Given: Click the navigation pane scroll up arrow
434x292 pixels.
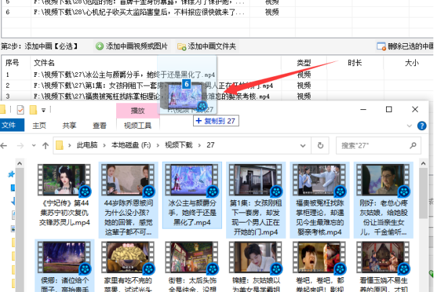Looking at the screenshot, I should (x=20, y=163).
